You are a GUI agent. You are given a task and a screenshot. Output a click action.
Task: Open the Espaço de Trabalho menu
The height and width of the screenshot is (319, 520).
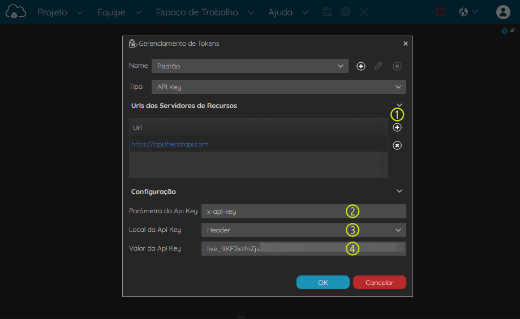tap(205, 12)
